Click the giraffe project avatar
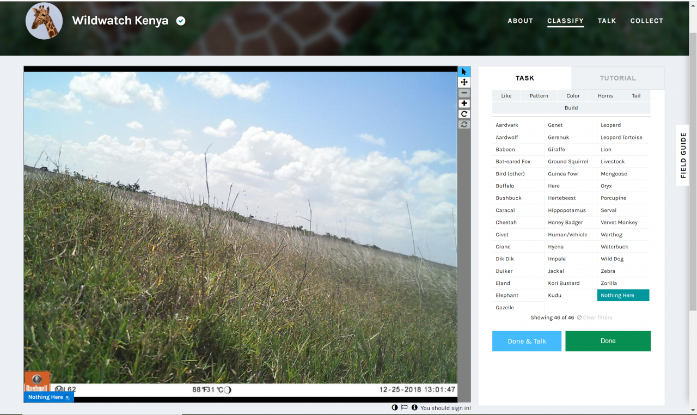The height and width of the screenshot is (415, 697). (x=44, y=21)
